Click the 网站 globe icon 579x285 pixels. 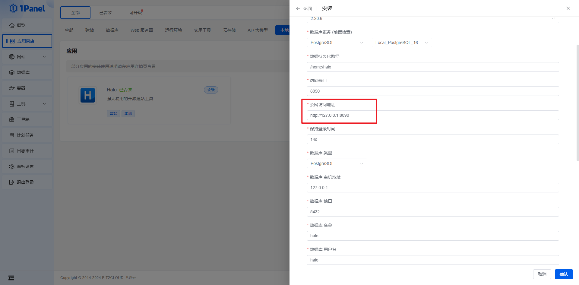[12, 57]
